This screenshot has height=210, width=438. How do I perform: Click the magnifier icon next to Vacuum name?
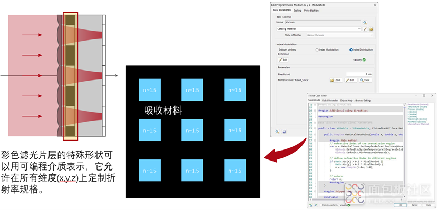365,22
